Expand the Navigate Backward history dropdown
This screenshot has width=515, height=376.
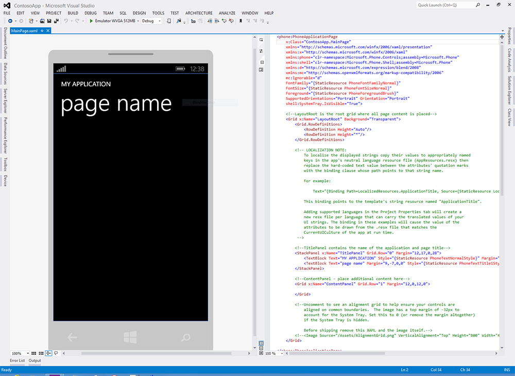(x=15, y=21)
